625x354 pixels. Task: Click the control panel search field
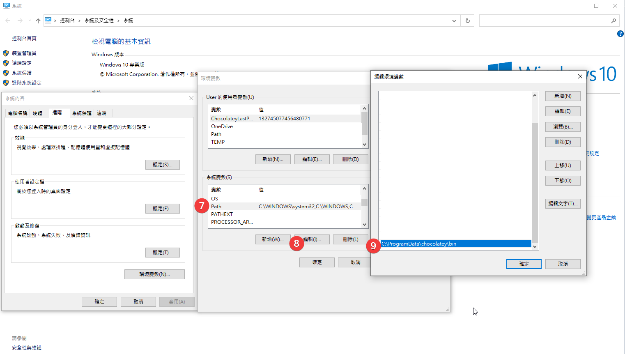549,21
